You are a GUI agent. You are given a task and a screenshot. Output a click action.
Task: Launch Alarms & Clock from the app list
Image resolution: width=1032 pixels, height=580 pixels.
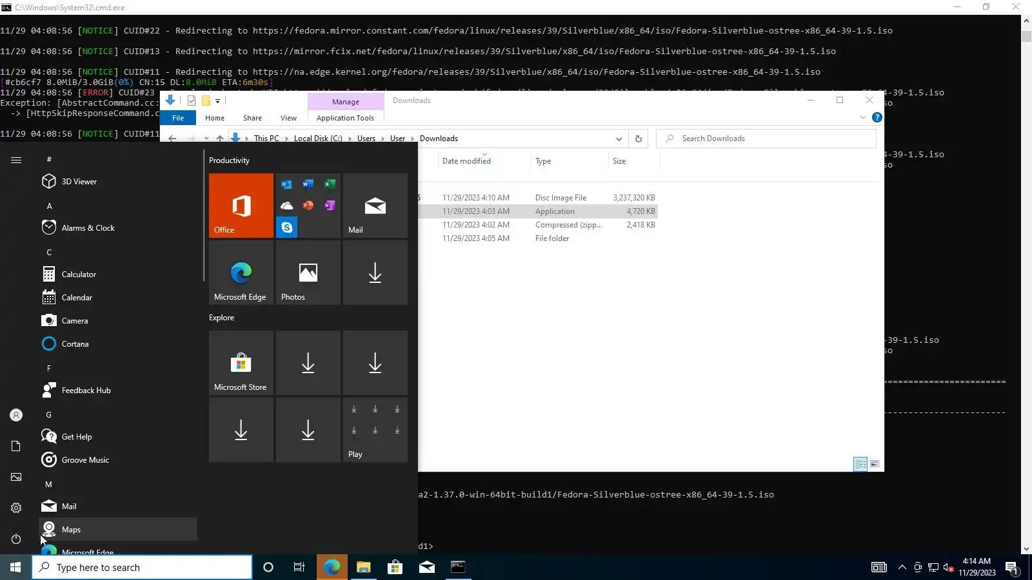[118, 228]
